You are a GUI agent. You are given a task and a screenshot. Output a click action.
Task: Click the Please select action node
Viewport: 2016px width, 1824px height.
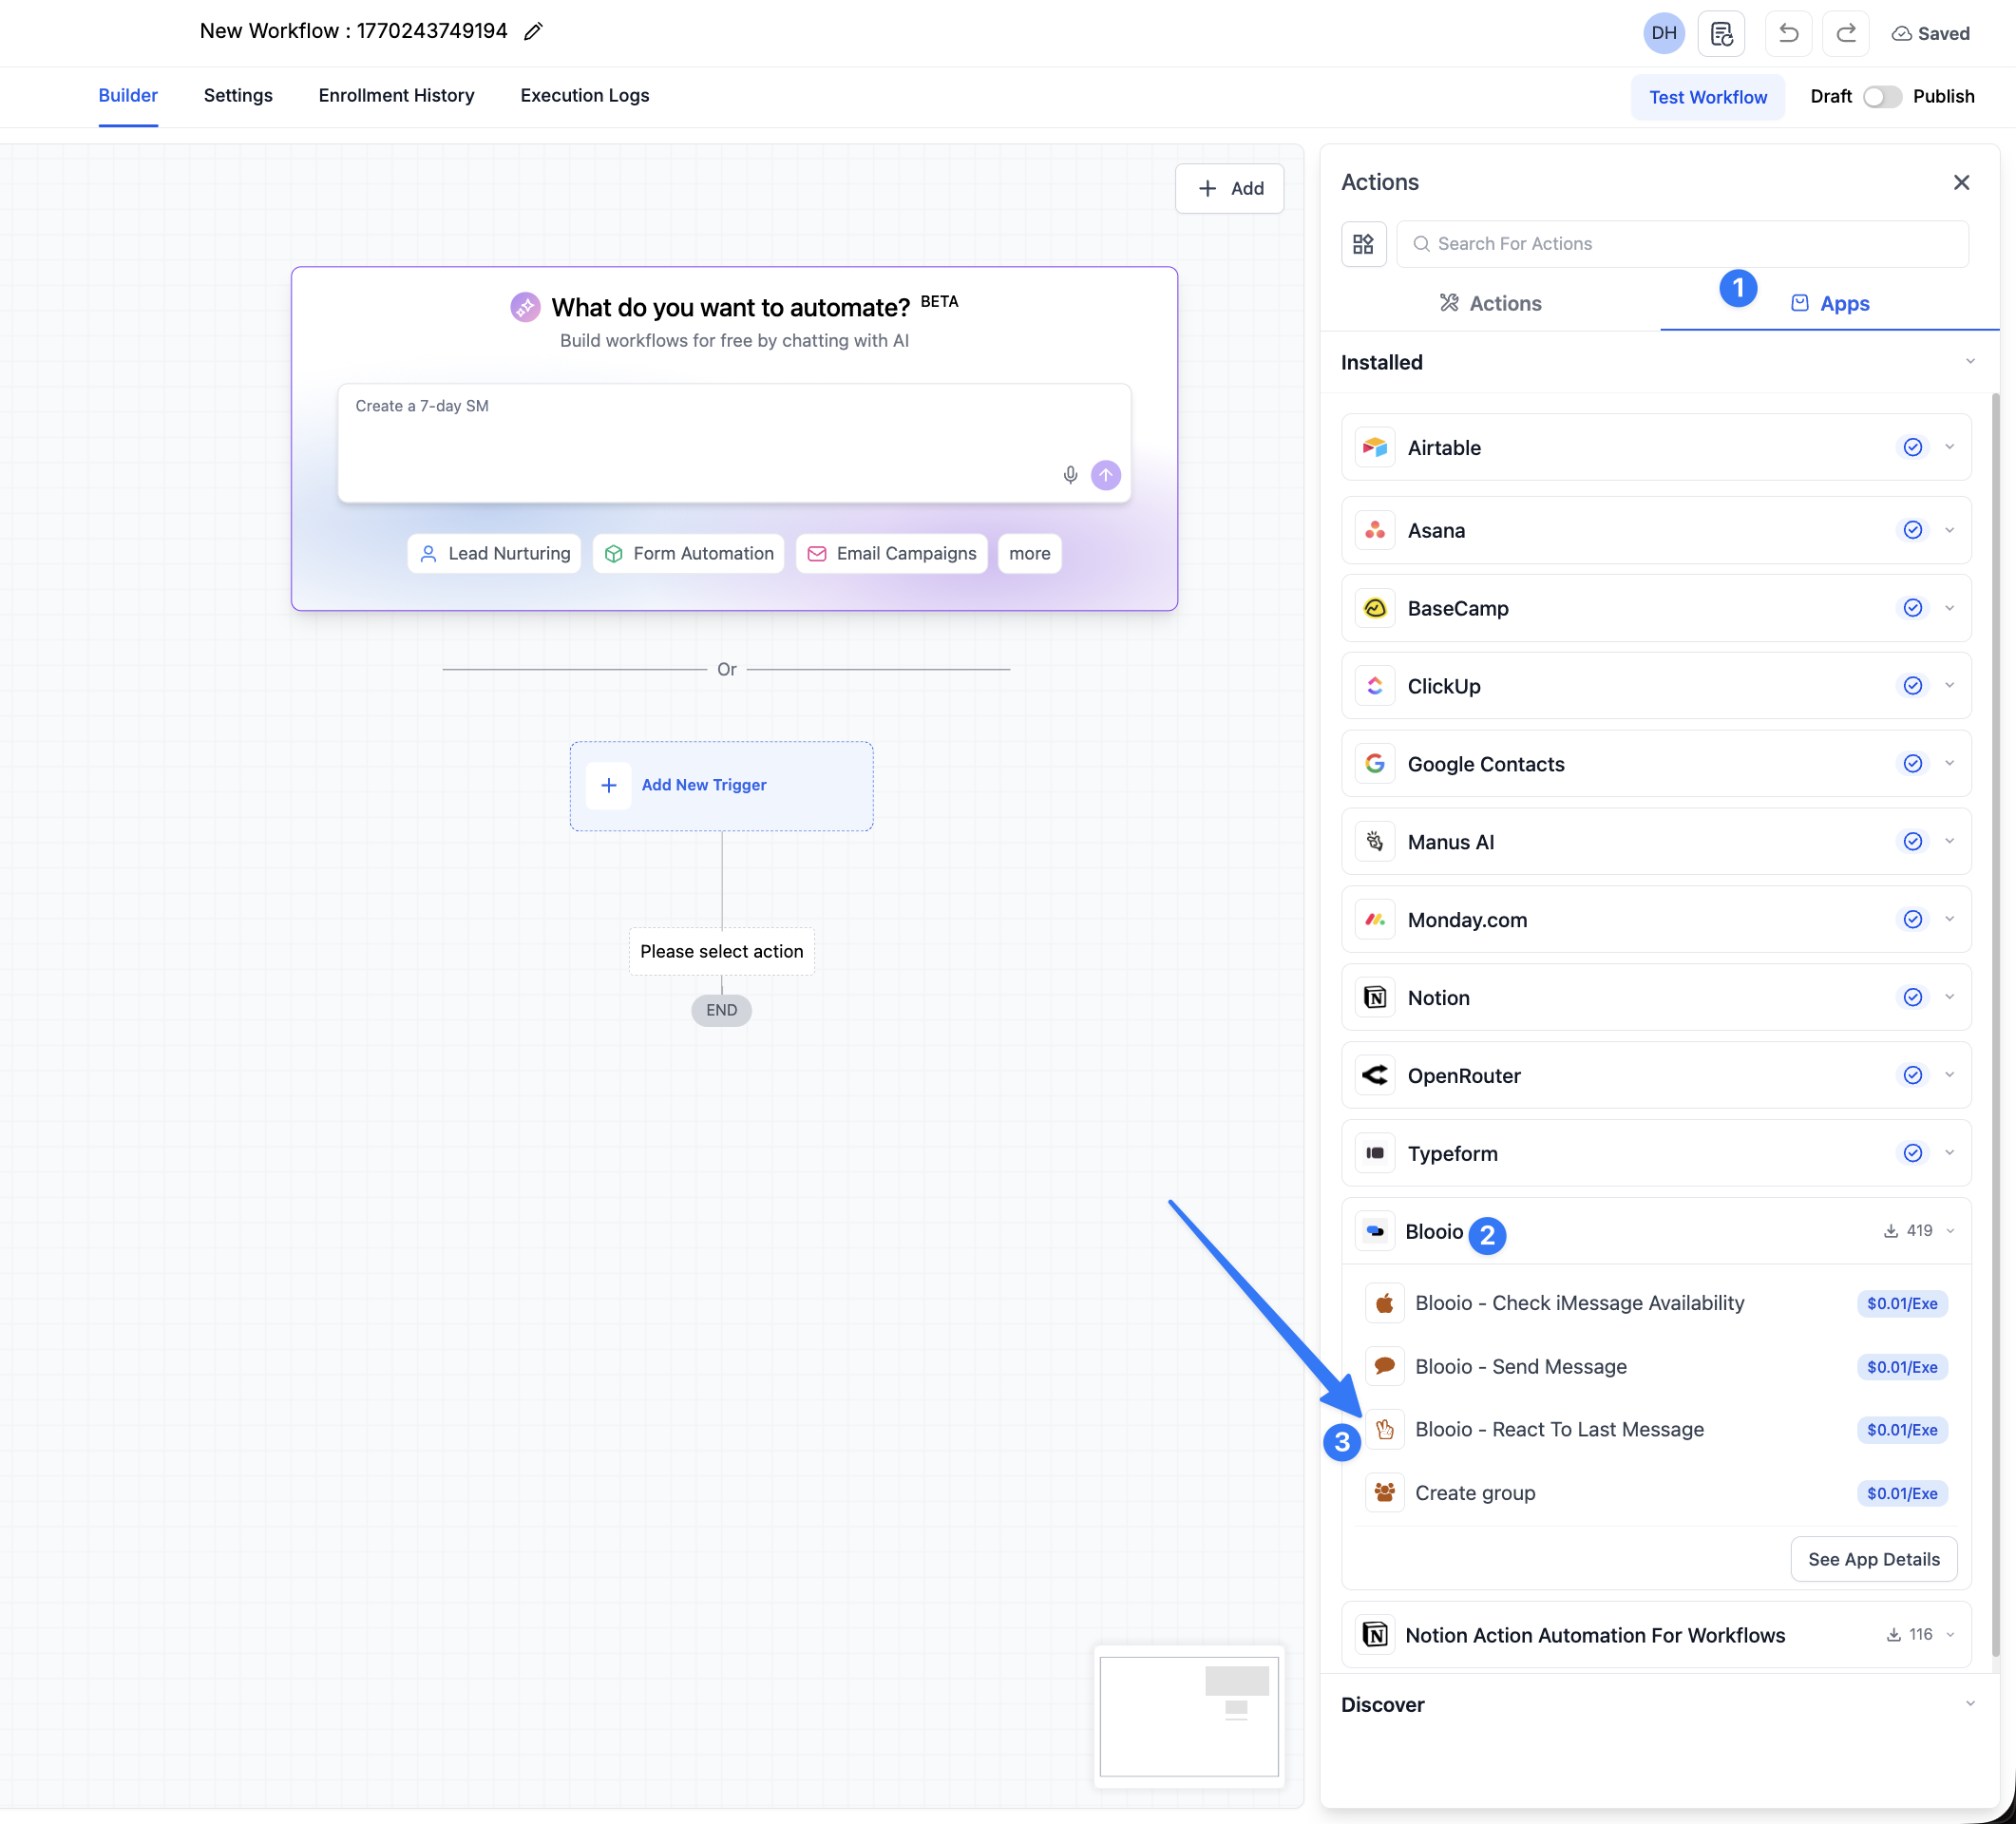point(721,952)
